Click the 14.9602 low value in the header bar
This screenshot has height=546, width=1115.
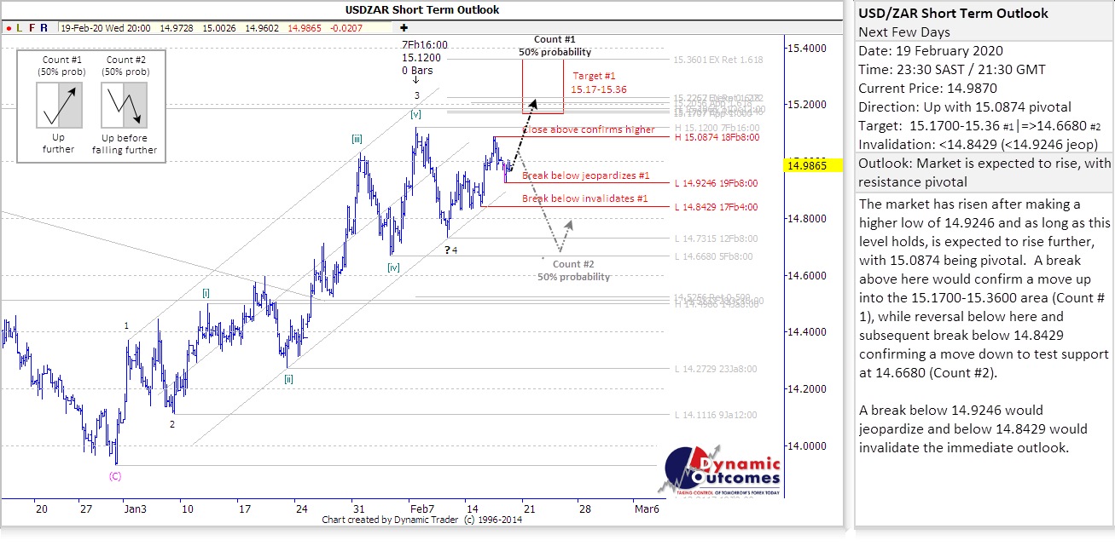coord(263,28)
